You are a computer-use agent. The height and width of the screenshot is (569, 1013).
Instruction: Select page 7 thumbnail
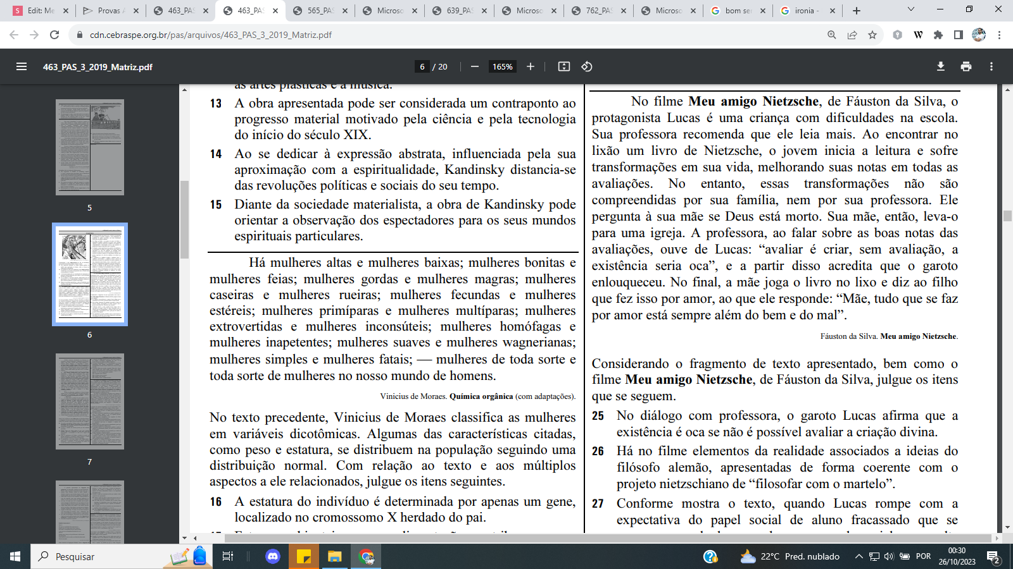[89, 401]
